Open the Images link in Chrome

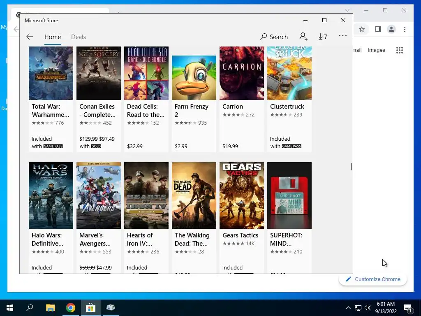click(x=376, y=50)
